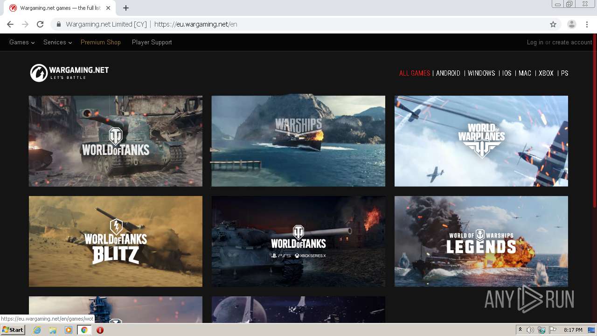The image size is (597, 336).
Task: Open World of Warships Legends card
Action: [481, 241]
